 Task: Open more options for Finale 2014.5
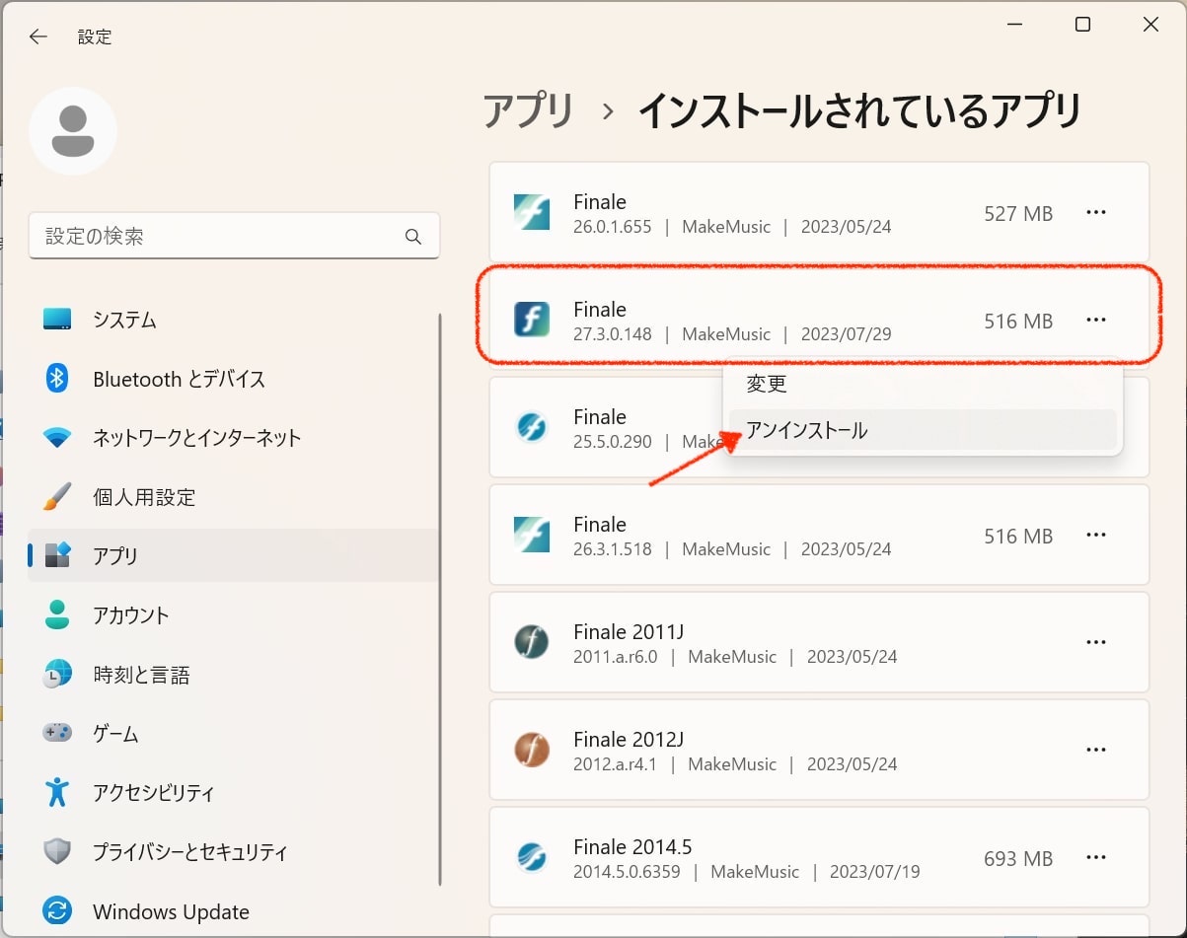[x=1096, y=857]
